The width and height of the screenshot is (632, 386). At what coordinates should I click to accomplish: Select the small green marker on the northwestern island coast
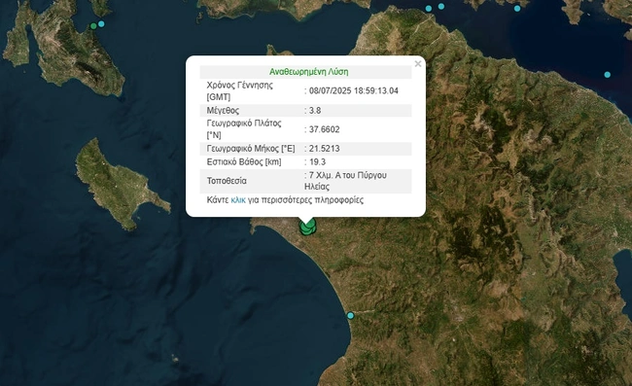(x=93, y=26)
